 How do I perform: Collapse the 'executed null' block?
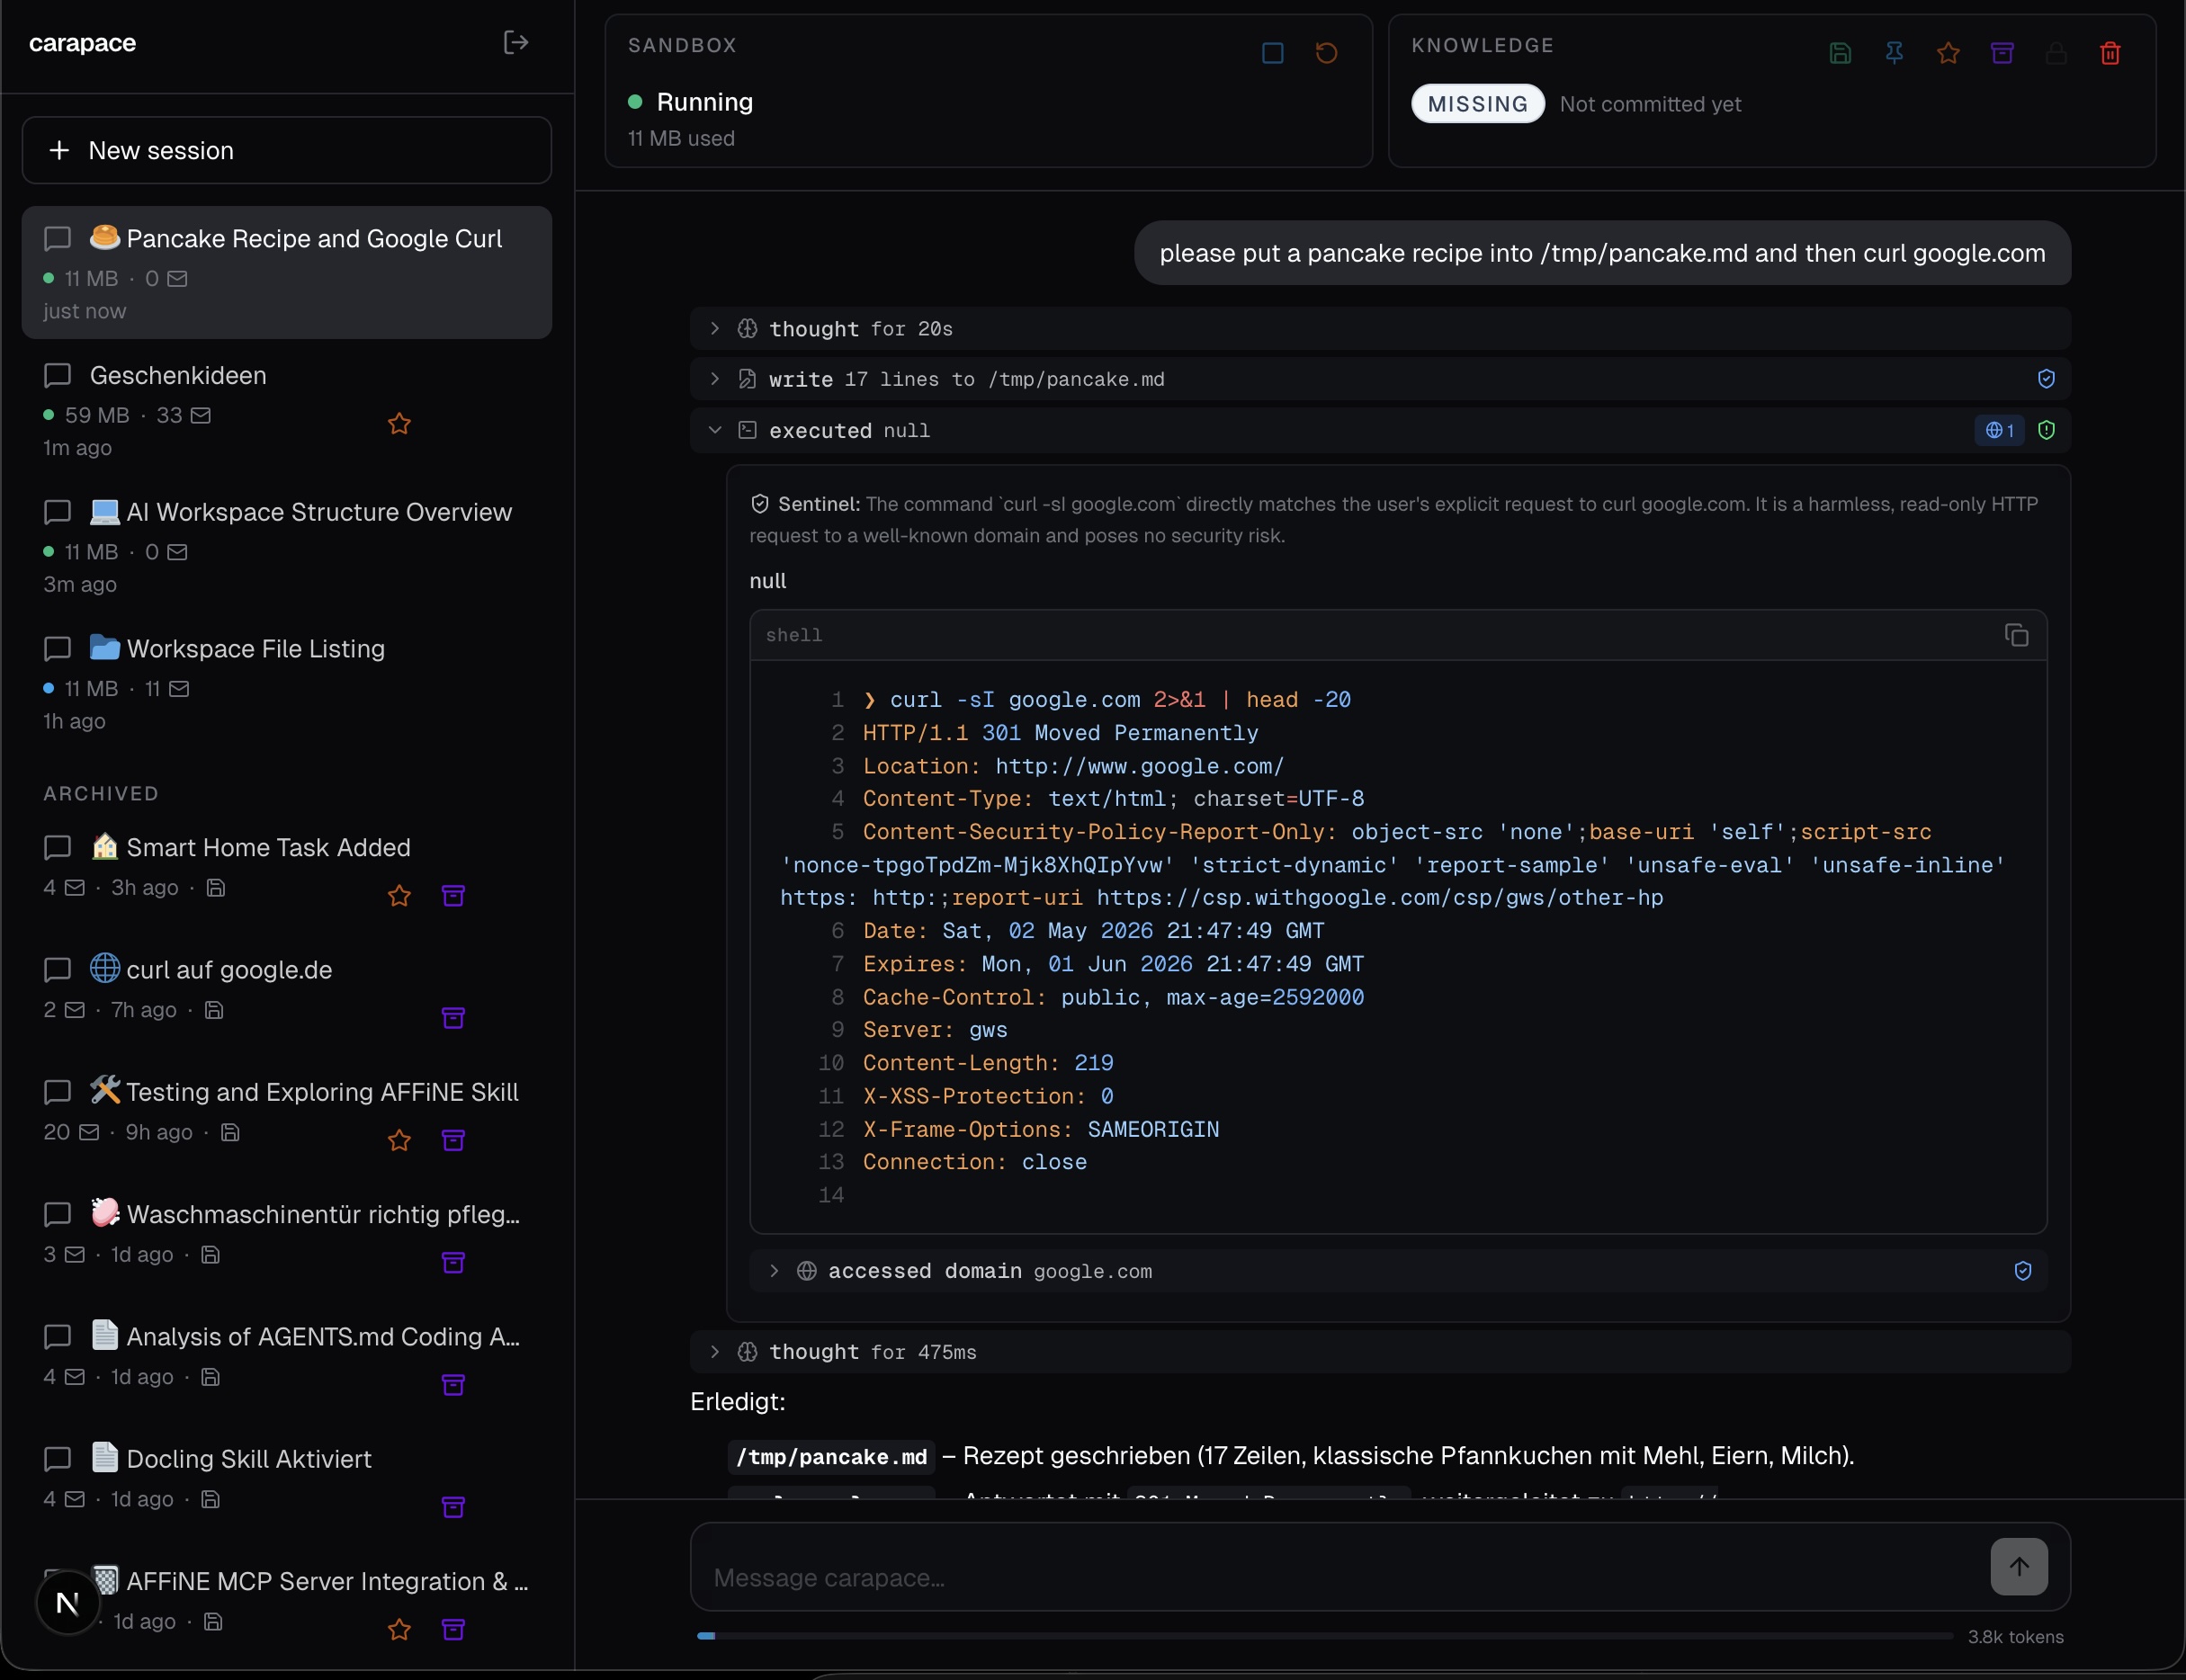(1379, 430)
